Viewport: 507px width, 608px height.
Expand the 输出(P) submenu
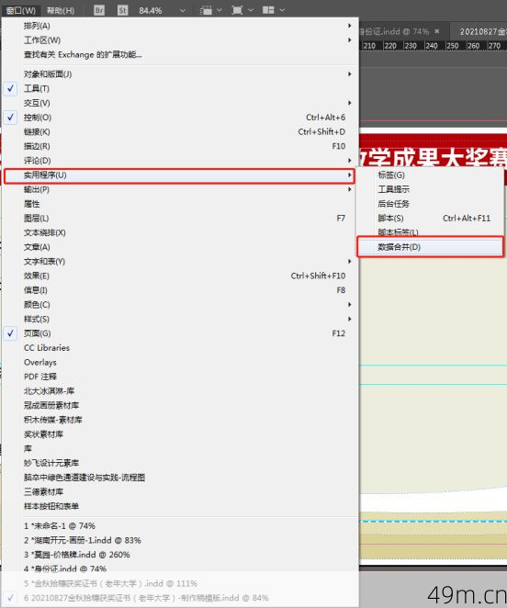tap(180, 189)
